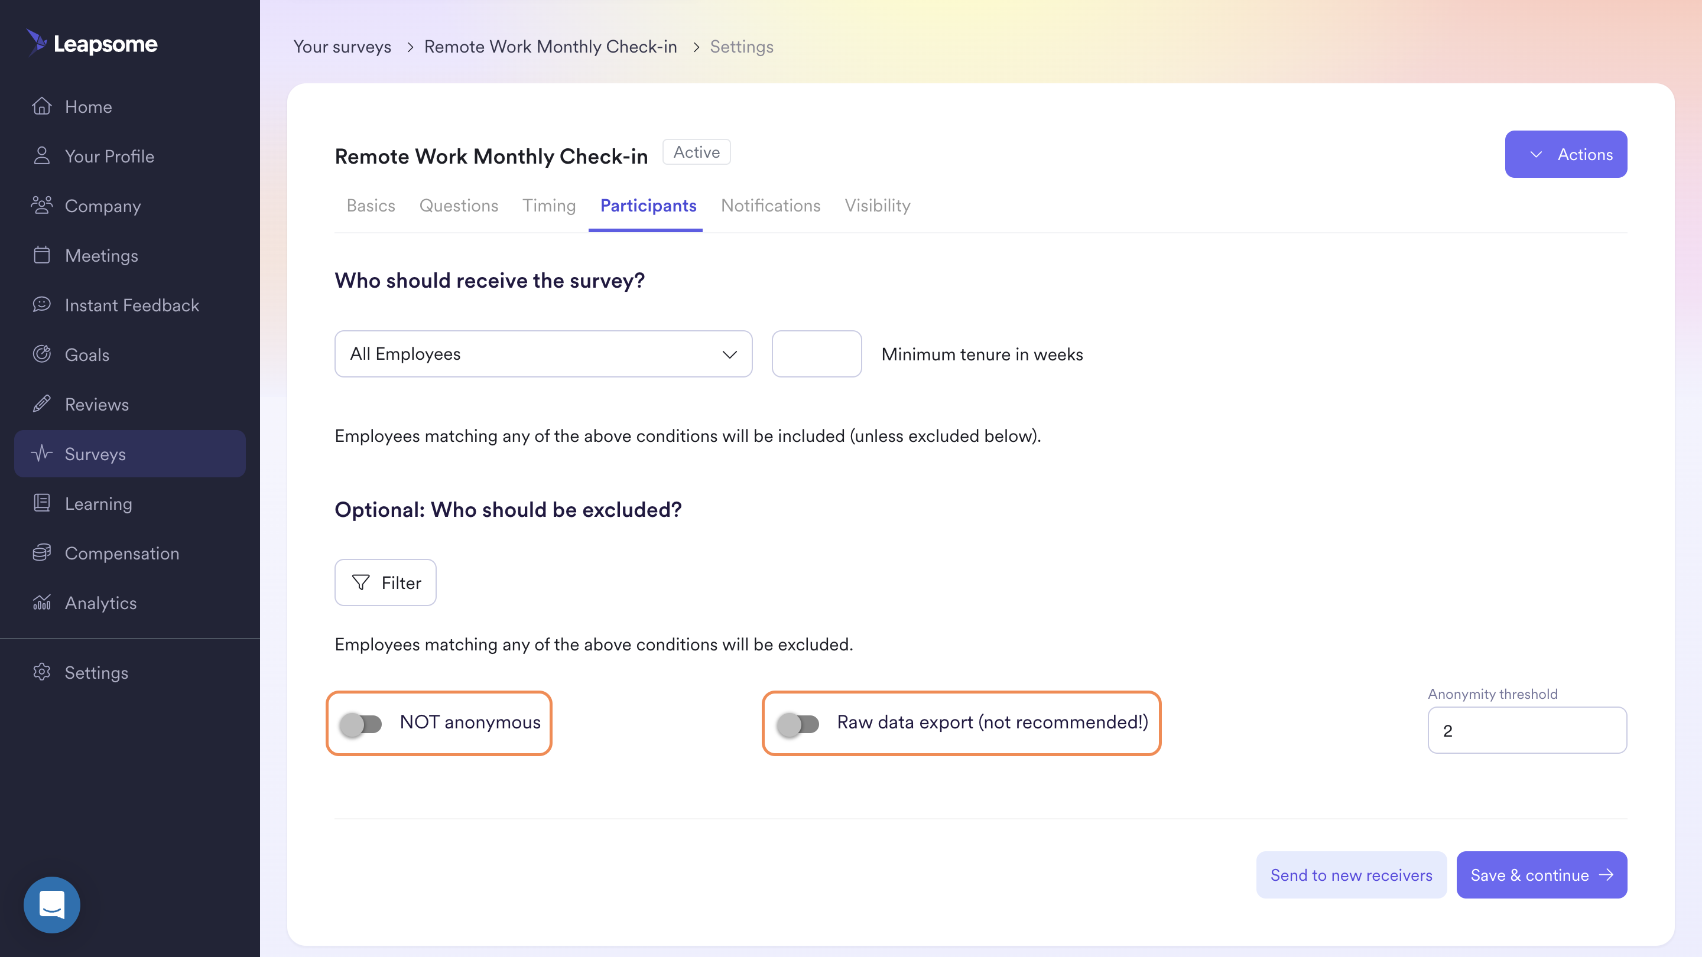Viewport: 1702px width, 957px height.
Task: Focus the Minimum tenure in weeks field
Action: point(817,354)
